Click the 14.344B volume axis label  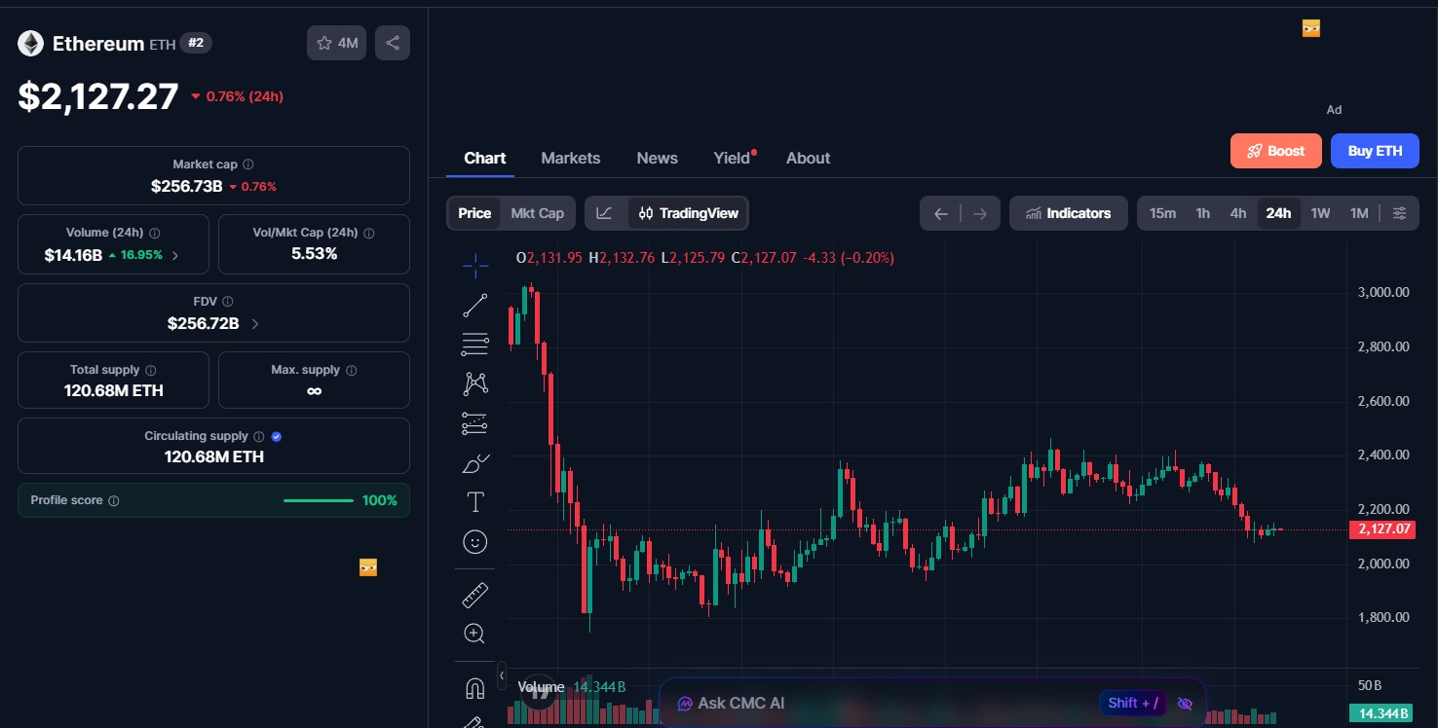(1381, 713)
